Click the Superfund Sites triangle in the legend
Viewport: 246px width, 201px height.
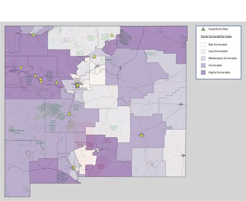203,29
